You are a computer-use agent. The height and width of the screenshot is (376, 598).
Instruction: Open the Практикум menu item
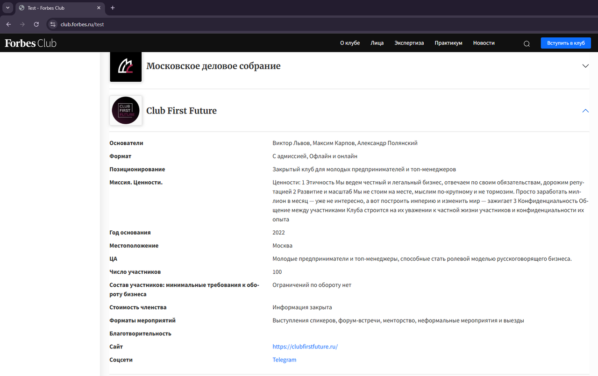(448, 43)
